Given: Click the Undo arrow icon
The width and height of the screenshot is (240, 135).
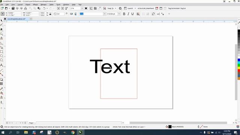Looking at the screenshot, I should (44, 8).
